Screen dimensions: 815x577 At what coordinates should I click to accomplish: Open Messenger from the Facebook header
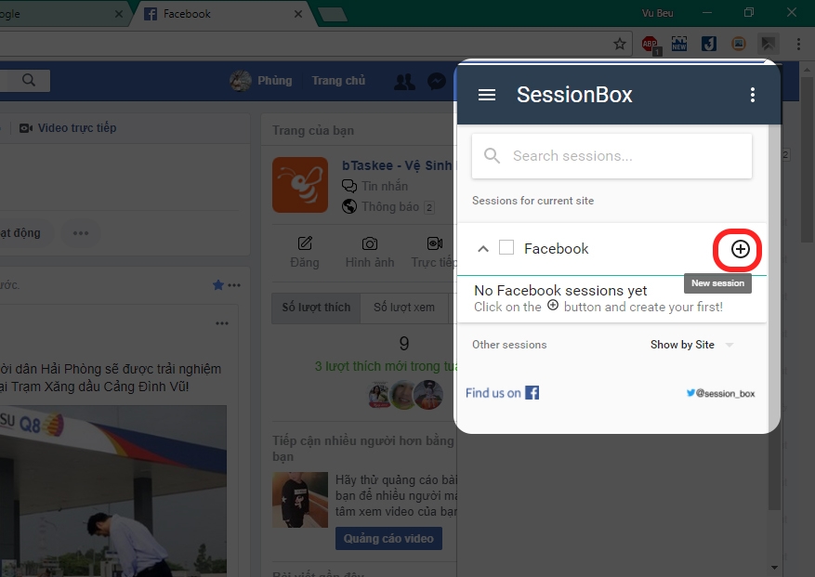pyautogui.click(x=437, y=81)
